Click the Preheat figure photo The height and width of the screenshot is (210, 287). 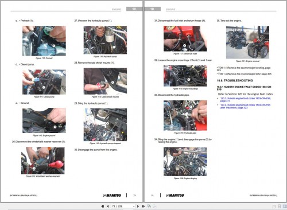(x=44, y=41)
